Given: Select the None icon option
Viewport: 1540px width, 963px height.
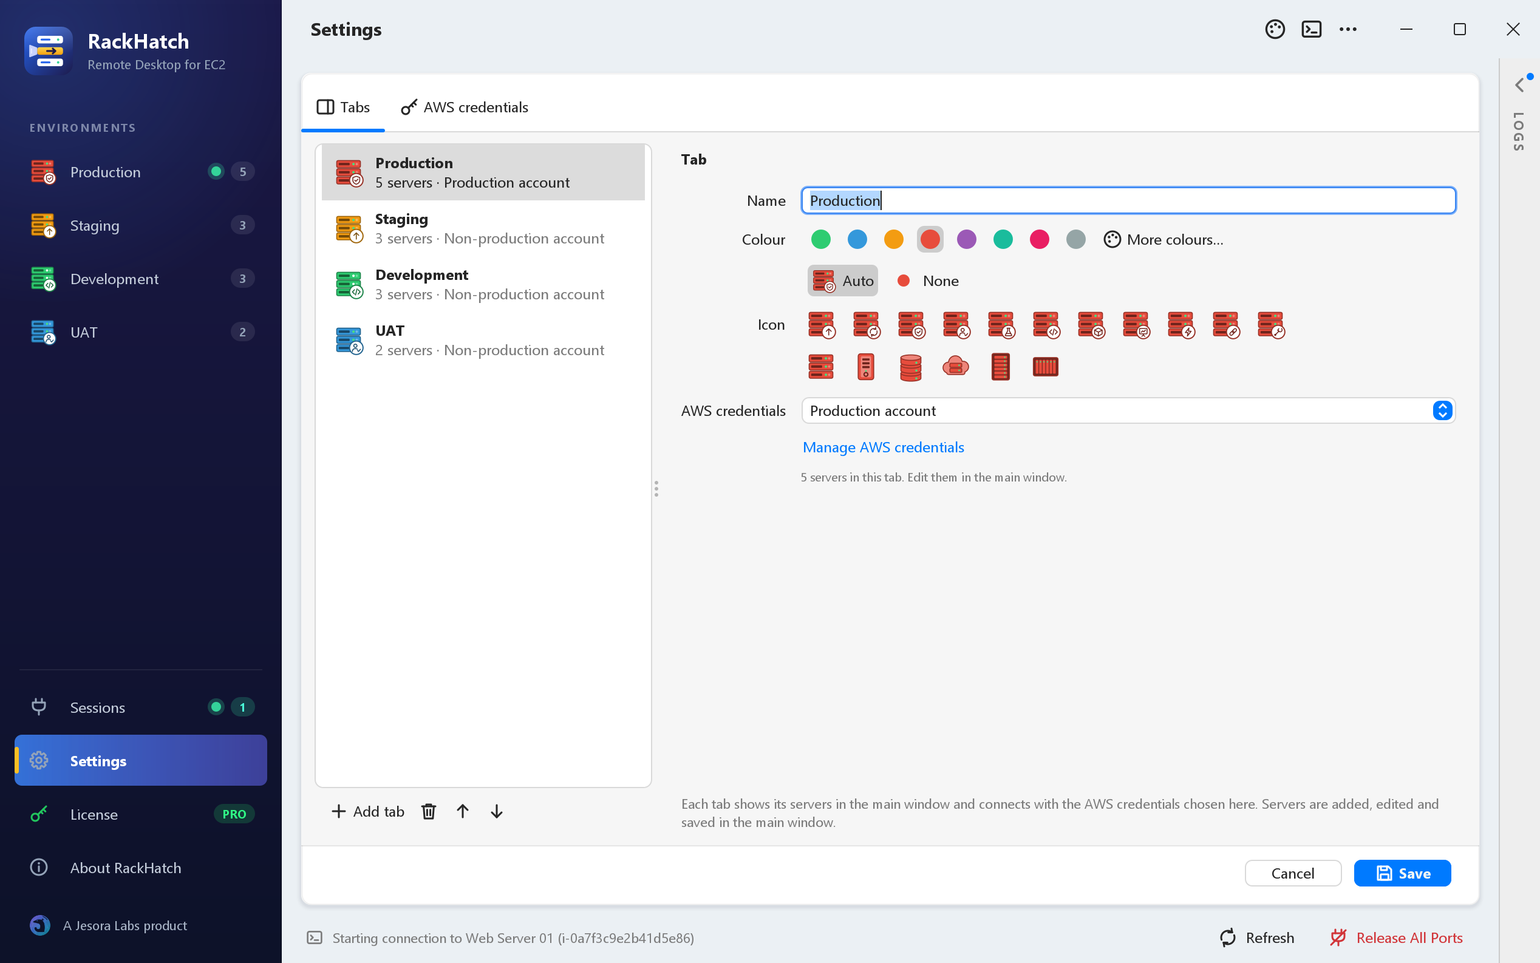Looking at the screenshot, I should click(928, 281).
